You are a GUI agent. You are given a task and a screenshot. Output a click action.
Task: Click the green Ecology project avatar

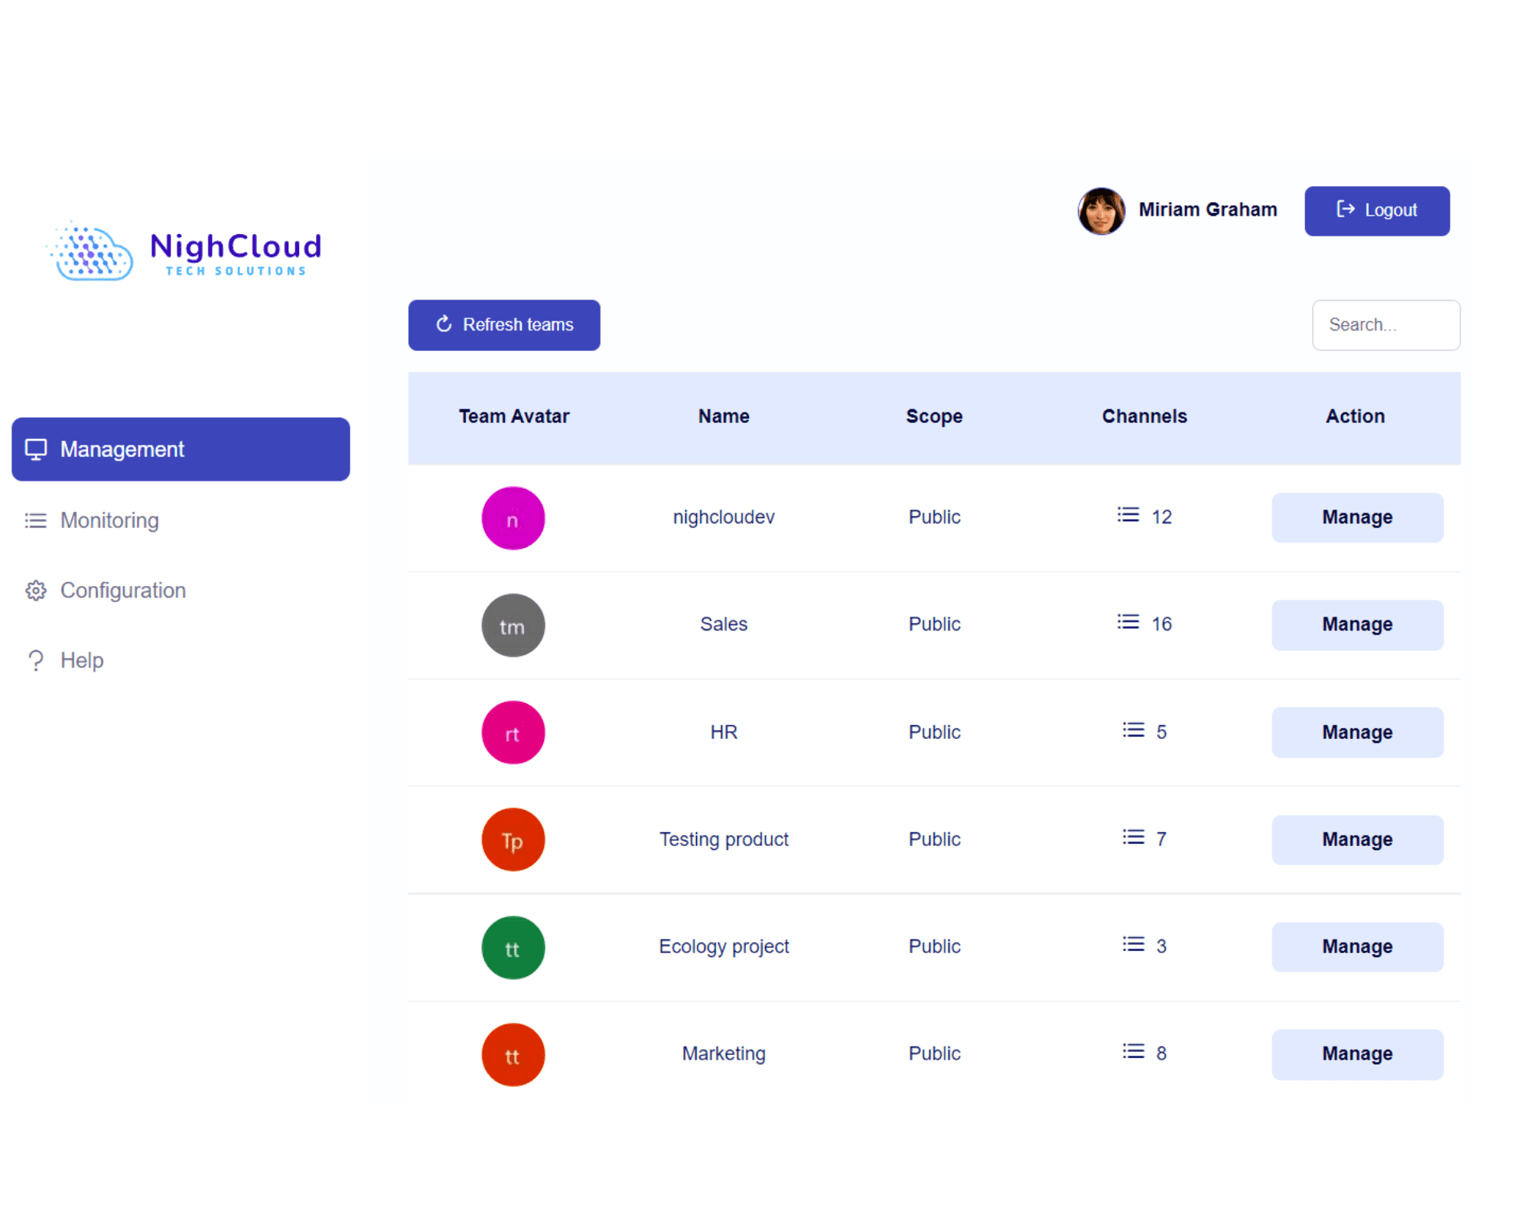tap(513, 948)
